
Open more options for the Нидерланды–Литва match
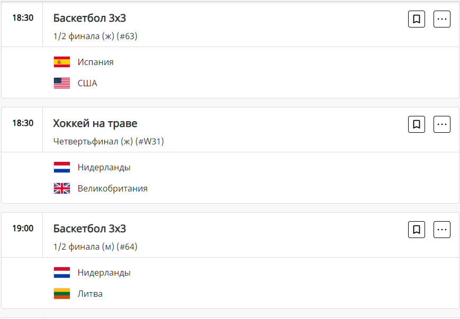pyautogui.click(x=442, y=230)
